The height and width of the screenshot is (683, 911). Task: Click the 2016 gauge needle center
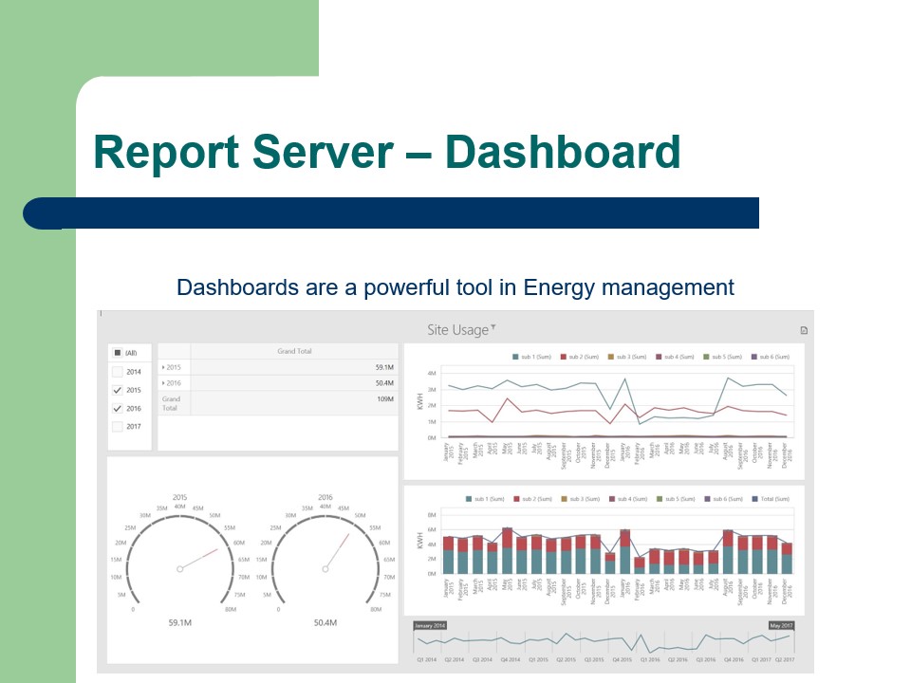tap(325, 569)
